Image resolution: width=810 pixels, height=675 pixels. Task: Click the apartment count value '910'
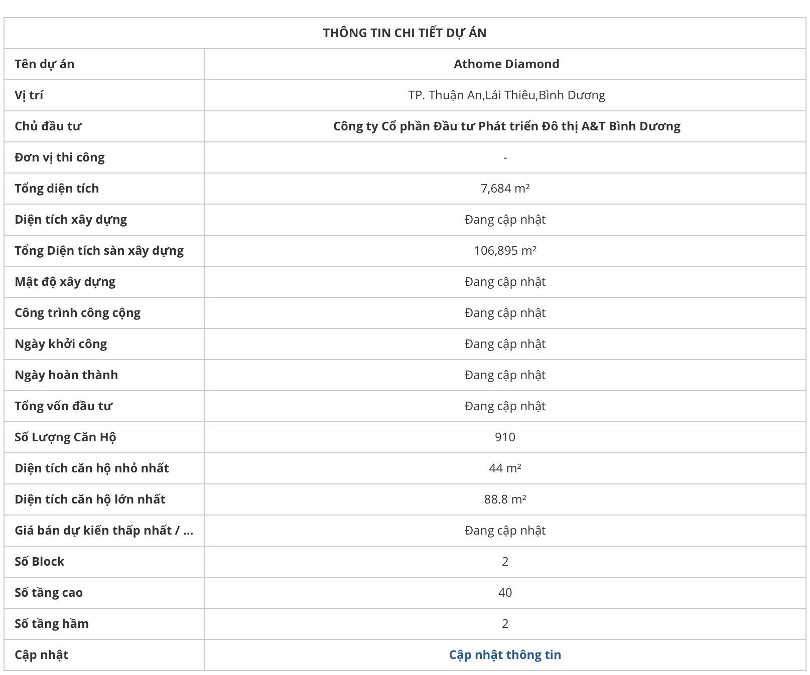pos(505,437)
